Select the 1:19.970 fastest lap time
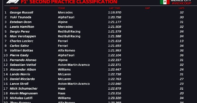The height and width of the screenshot is (103, 197). coord(115,12)
